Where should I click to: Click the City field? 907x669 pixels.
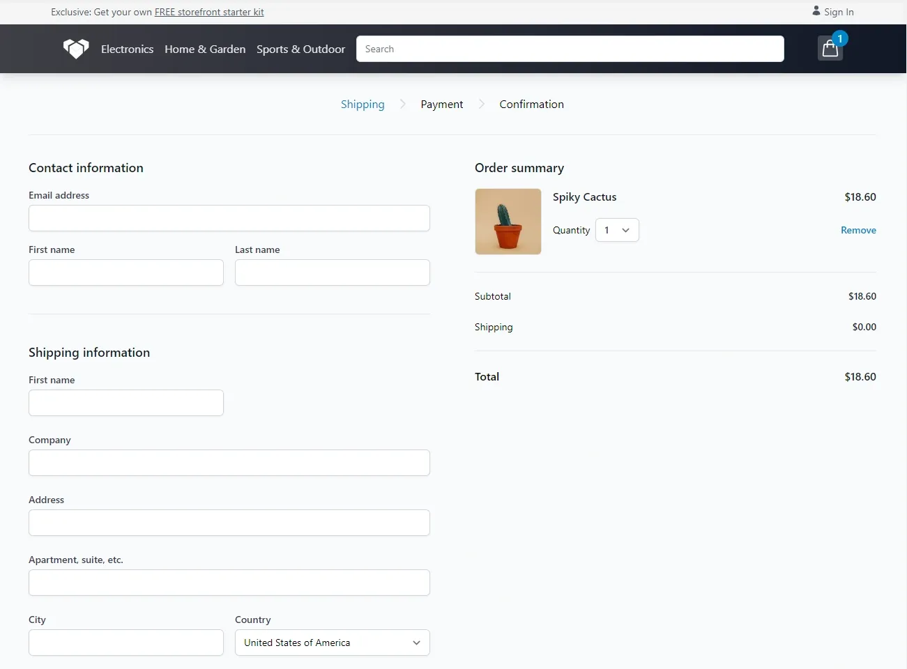coord(126,643)
